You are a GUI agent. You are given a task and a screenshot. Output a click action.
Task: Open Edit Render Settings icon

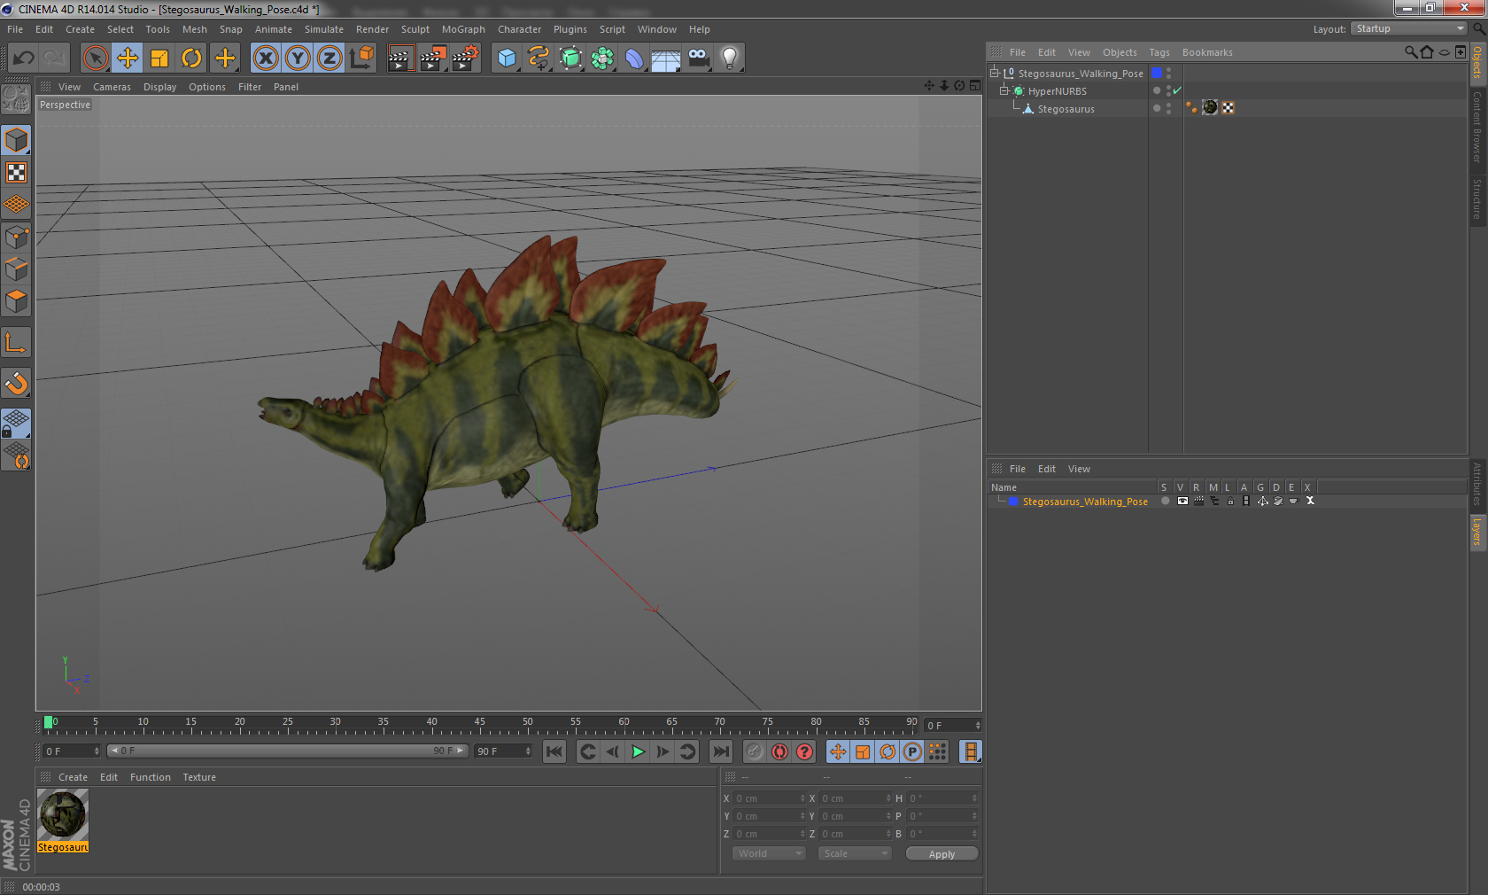[x=465, y=58]
